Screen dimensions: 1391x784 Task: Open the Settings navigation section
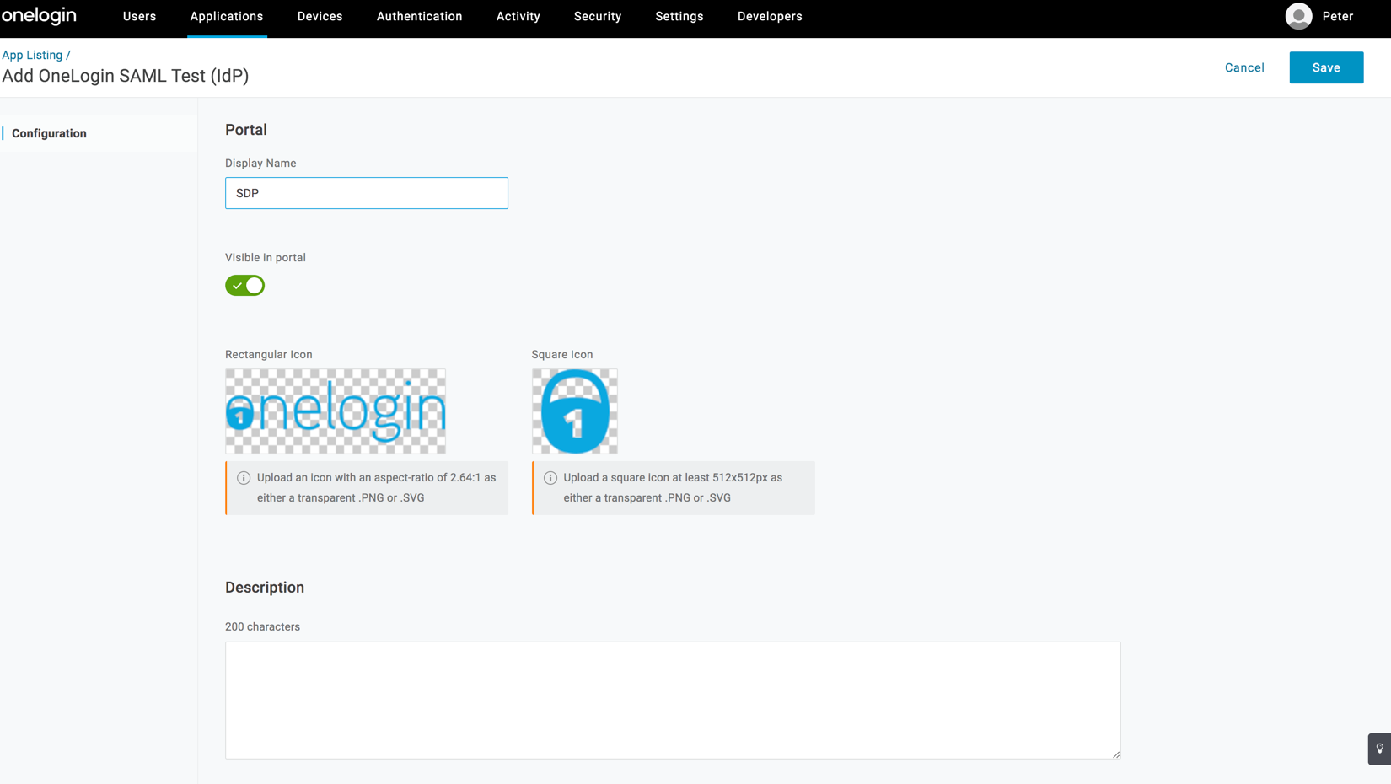[x=679, y=16]
